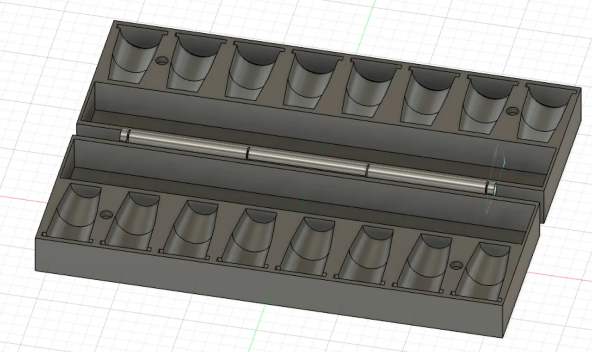Click the small round hole at lower tray's left end

pyautogui.click(x=106, y=215)
